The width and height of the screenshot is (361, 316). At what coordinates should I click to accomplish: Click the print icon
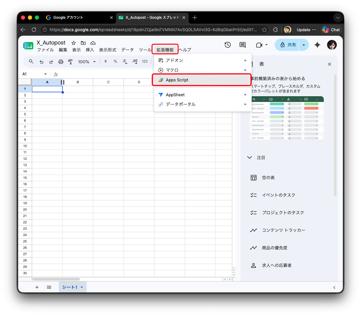[x=61, y=62]
